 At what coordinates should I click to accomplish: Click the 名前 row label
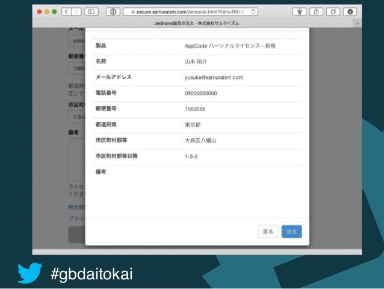click(101, 62)
